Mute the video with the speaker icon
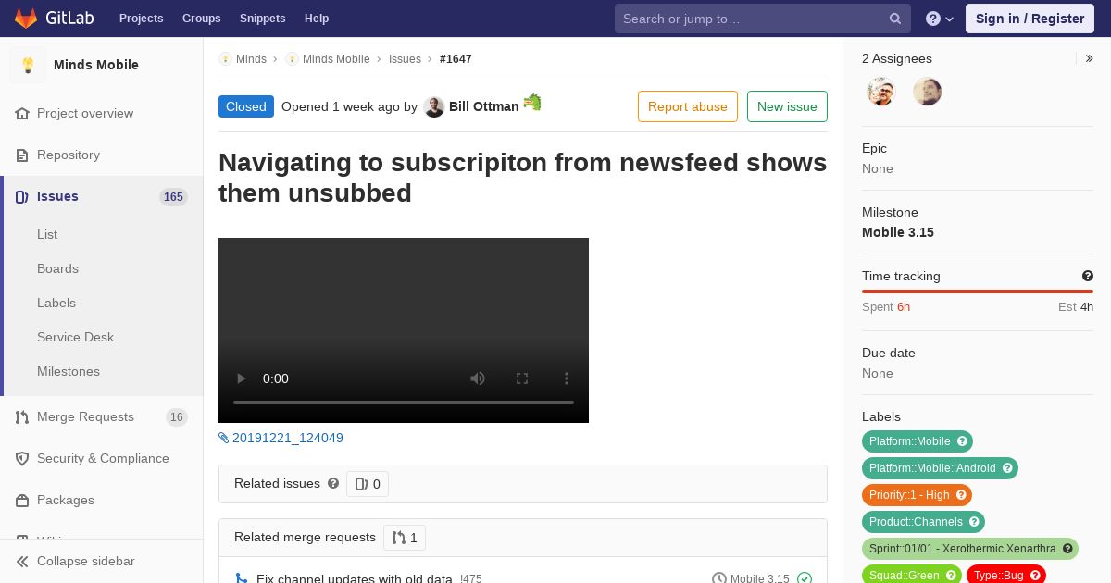The width and height of the screenshot is (1111, 583). click(x=478, y=378)
